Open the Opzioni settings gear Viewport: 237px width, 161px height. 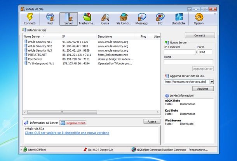[199, 19]
